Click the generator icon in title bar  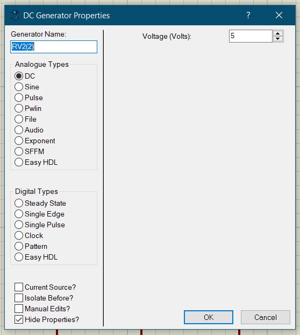[15, 16]
